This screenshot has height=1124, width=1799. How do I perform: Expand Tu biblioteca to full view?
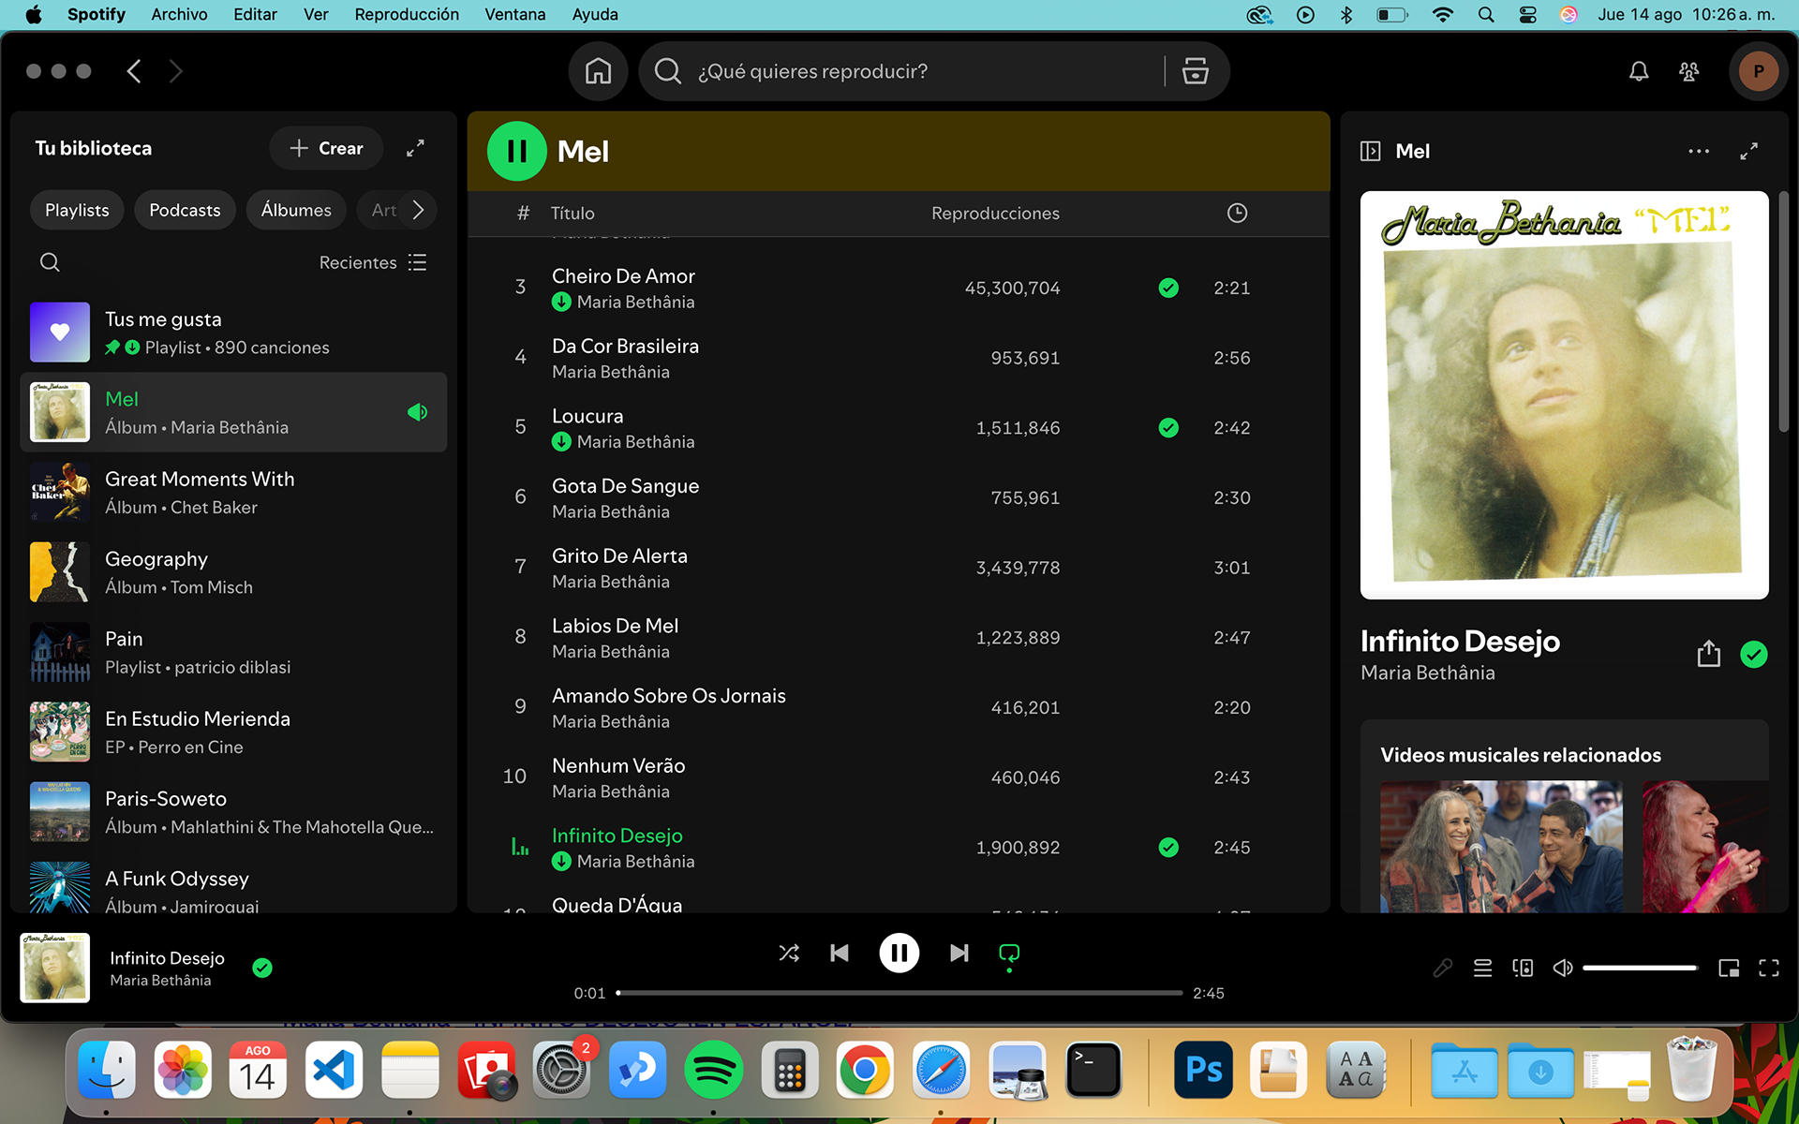415,148
